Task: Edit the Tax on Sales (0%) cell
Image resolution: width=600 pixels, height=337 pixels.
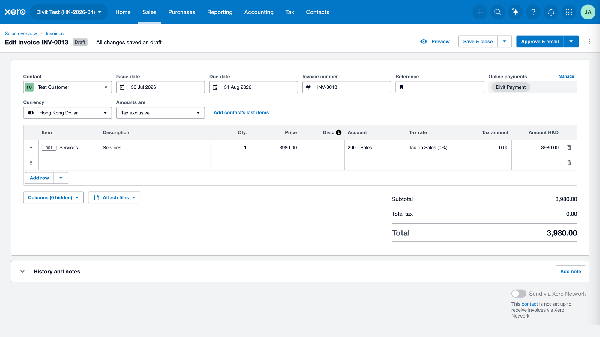Action: [436, 148]
